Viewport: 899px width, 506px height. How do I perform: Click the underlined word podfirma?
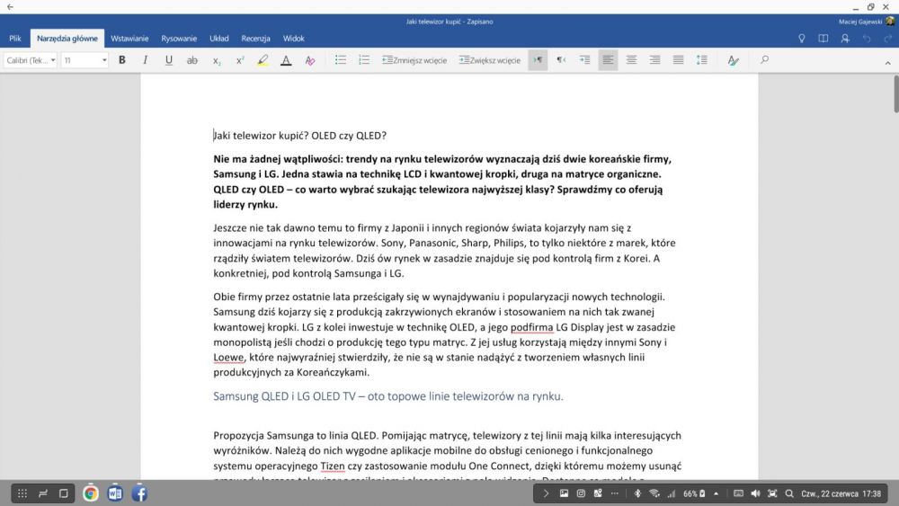pos(531,327)
